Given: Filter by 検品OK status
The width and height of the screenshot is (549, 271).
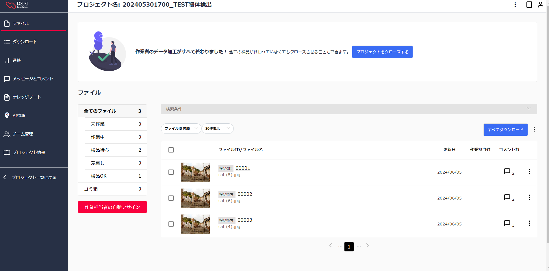Looking at the screenshot, I should point(116,176).
